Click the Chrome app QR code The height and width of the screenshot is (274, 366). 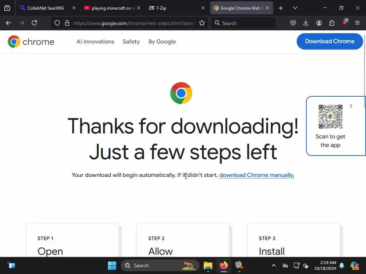pos(331,117)
